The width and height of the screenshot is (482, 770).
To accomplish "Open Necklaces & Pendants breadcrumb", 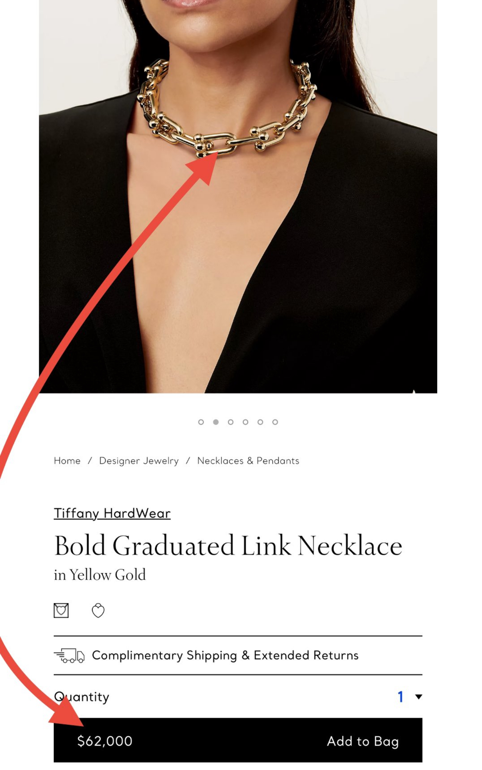I will click(x=248, y=461).
